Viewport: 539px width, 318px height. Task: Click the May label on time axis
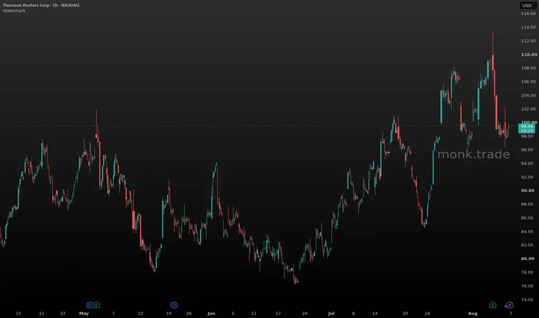click(84, 313)
